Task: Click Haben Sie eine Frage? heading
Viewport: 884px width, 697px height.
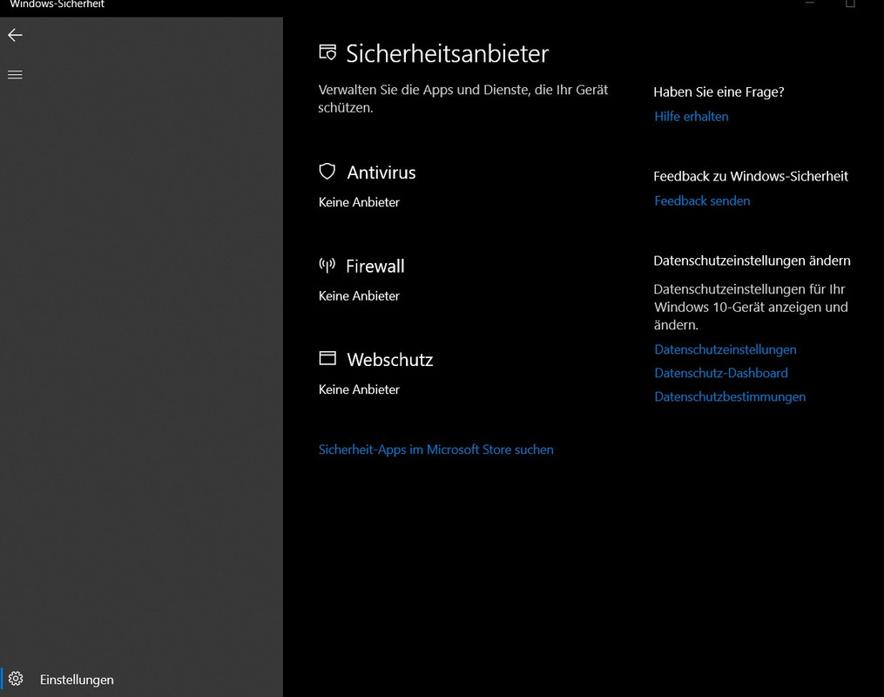Action: pyautogui.click(x=719, y=92)
